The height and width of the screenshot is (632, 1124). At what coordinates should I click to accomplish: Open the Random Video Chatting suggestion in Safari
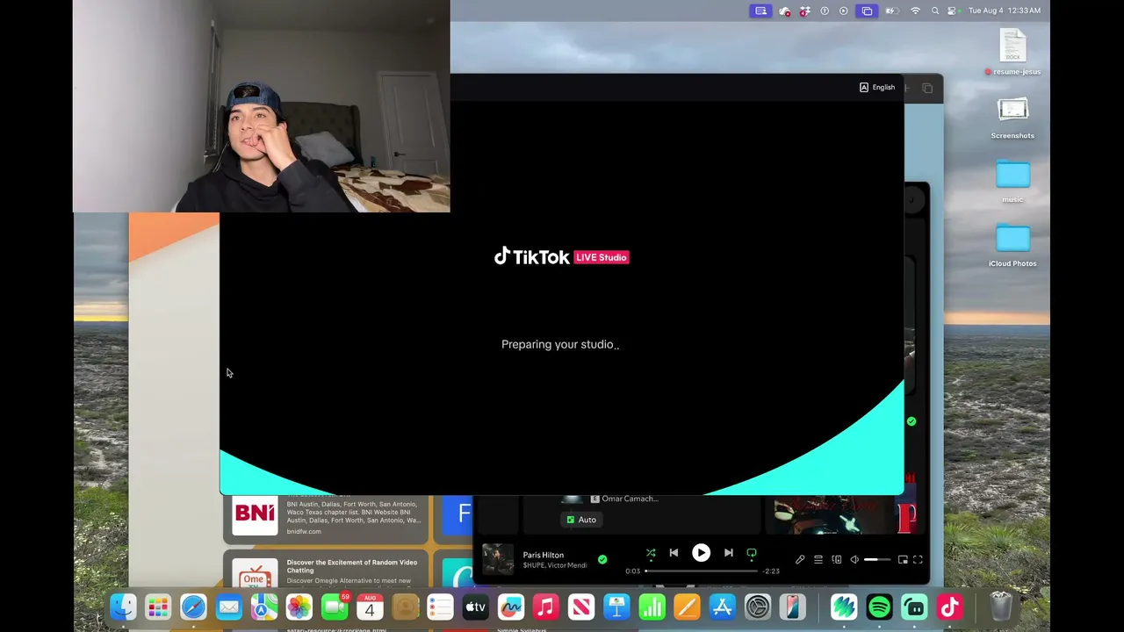(326, 571)
